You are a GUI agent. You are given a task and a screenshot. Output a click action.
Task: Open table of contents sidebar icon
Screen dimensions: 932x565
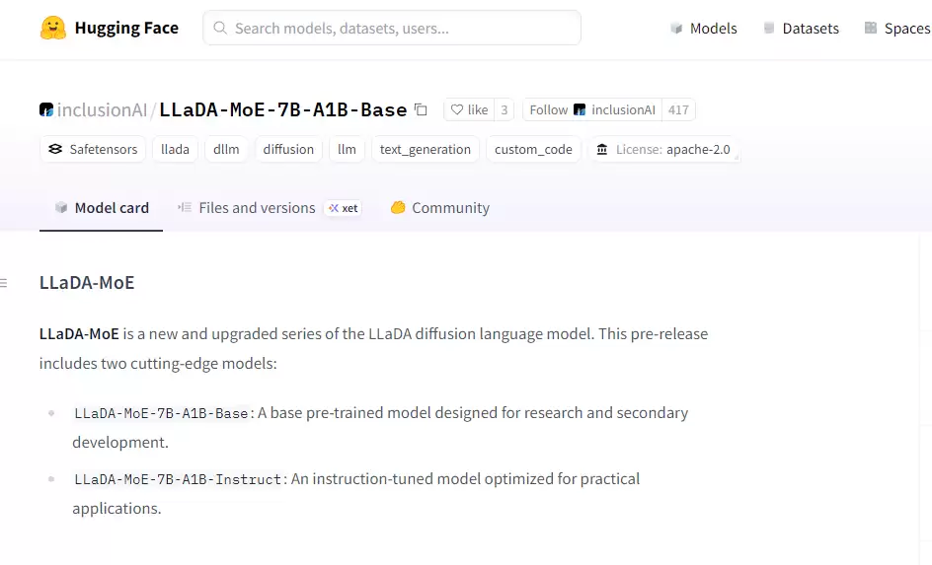(4, 283)
